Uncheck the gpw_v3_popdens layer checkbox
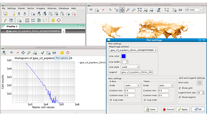207x116 pixels. (x=7, y=31)
